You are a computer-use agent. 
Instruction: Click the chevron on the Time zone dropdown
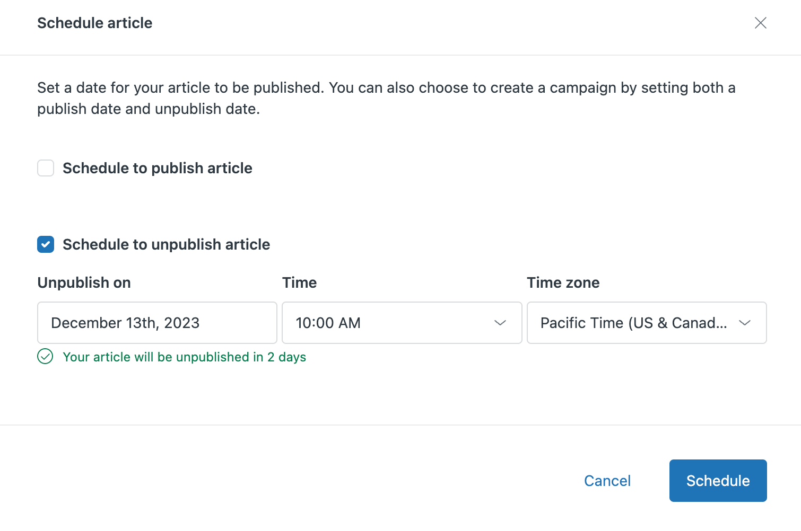pos(746,322)
